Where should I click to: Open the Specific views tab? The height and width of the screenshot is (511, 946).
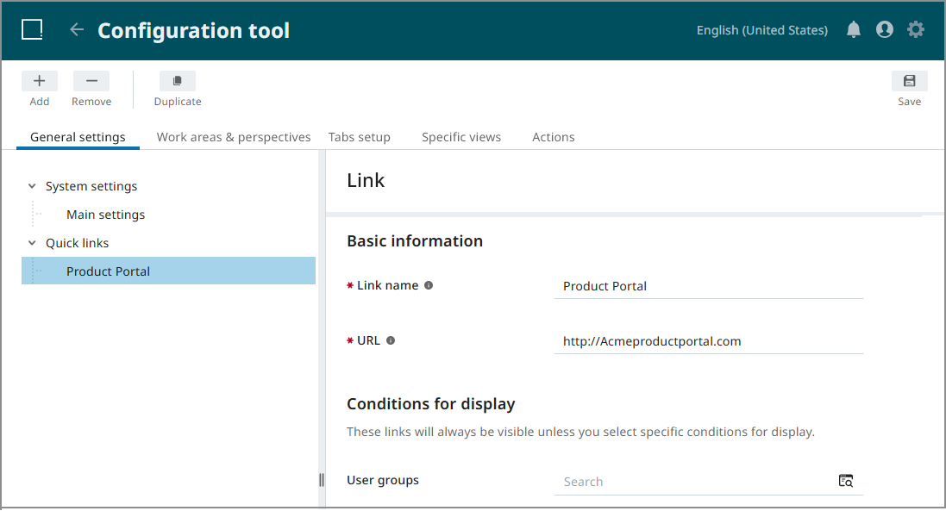point(460,137)
